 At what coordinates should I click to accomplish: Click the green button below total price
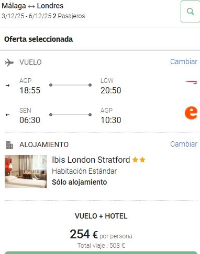[101, 252]
